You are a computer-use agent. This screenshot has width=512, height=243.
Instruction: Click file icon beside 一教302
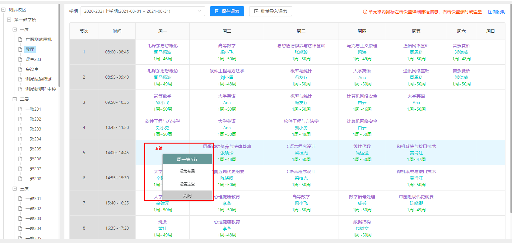click(x=20, y=209)
